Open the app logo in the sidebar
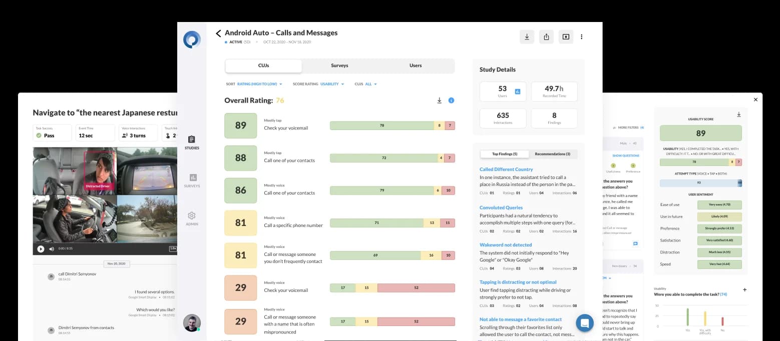 coord(192,39)
